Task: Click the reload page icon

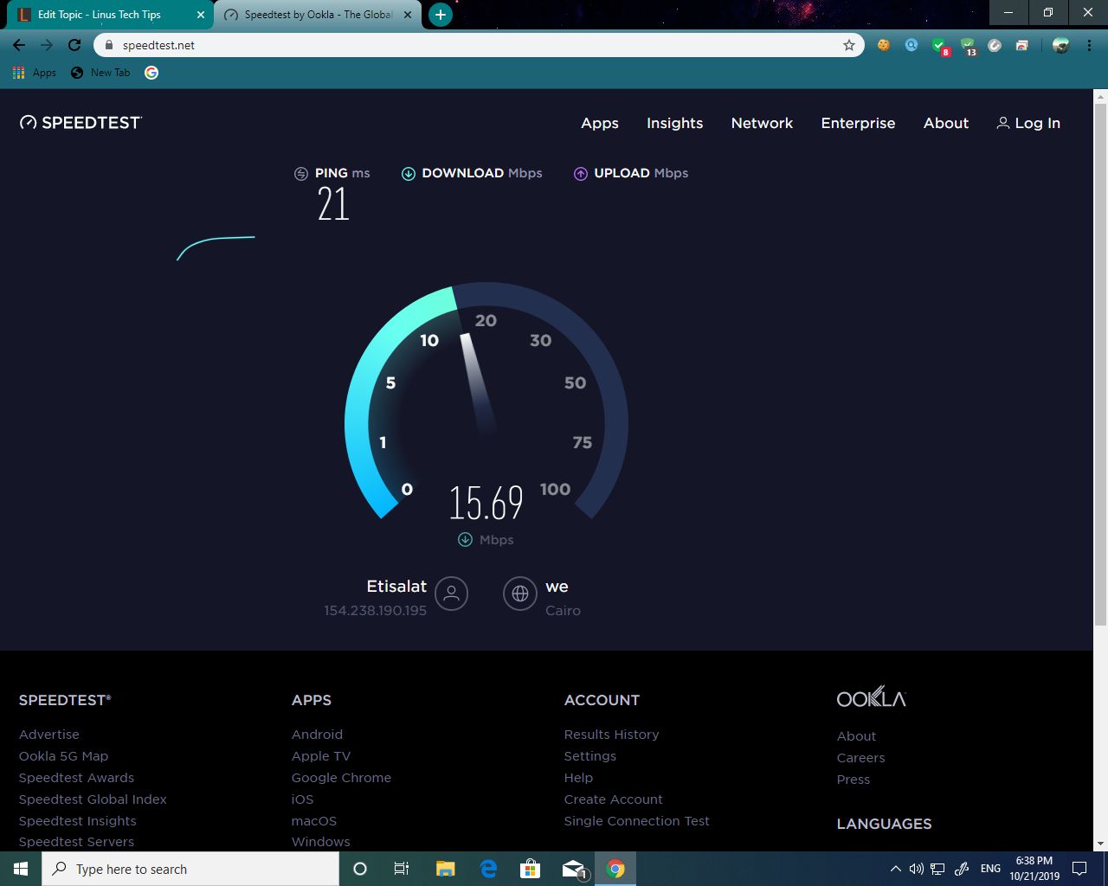Action: pyautogui.click(x=74, y=44)
